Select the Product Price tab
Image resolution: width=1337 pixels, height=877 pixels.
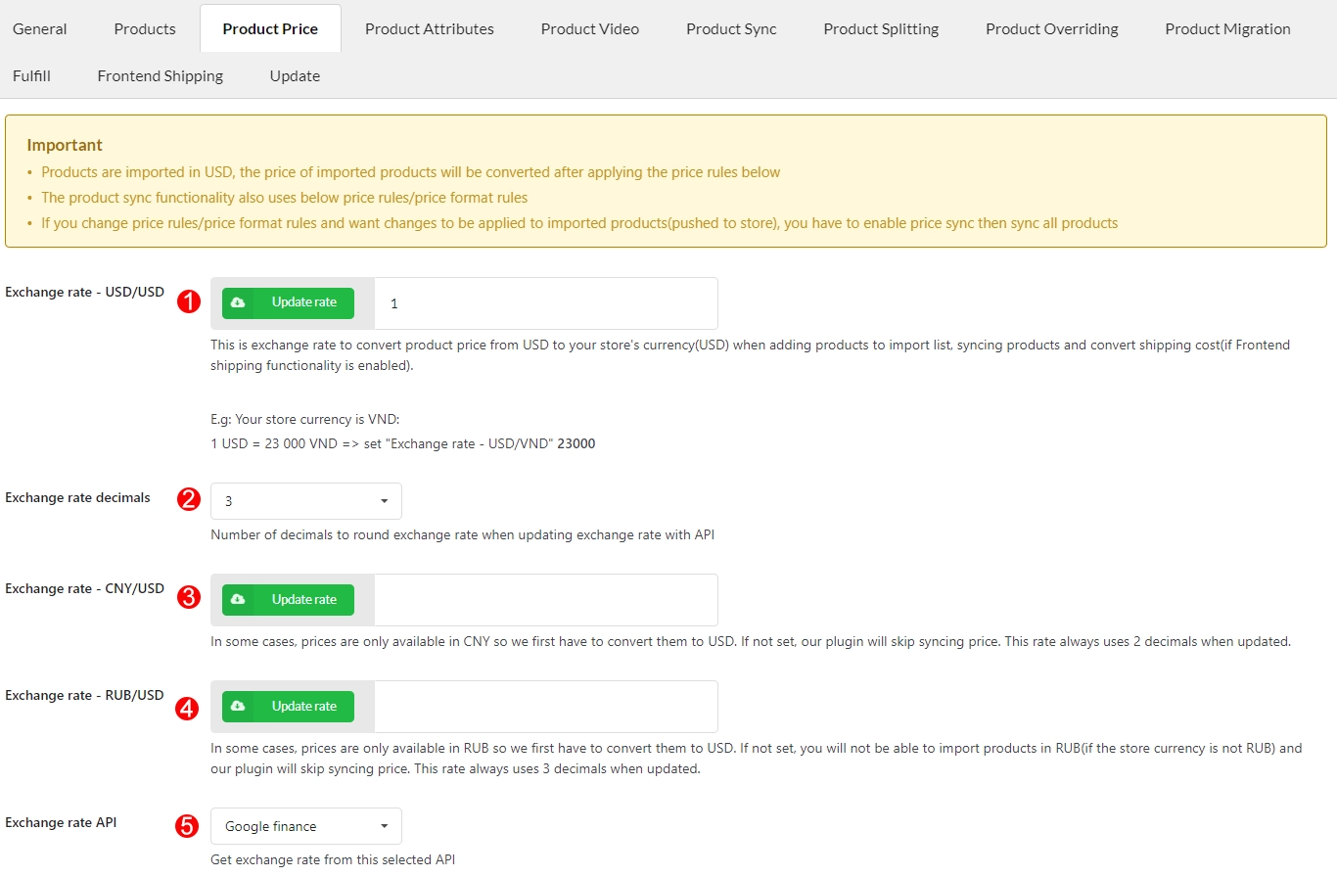[270, 28]
